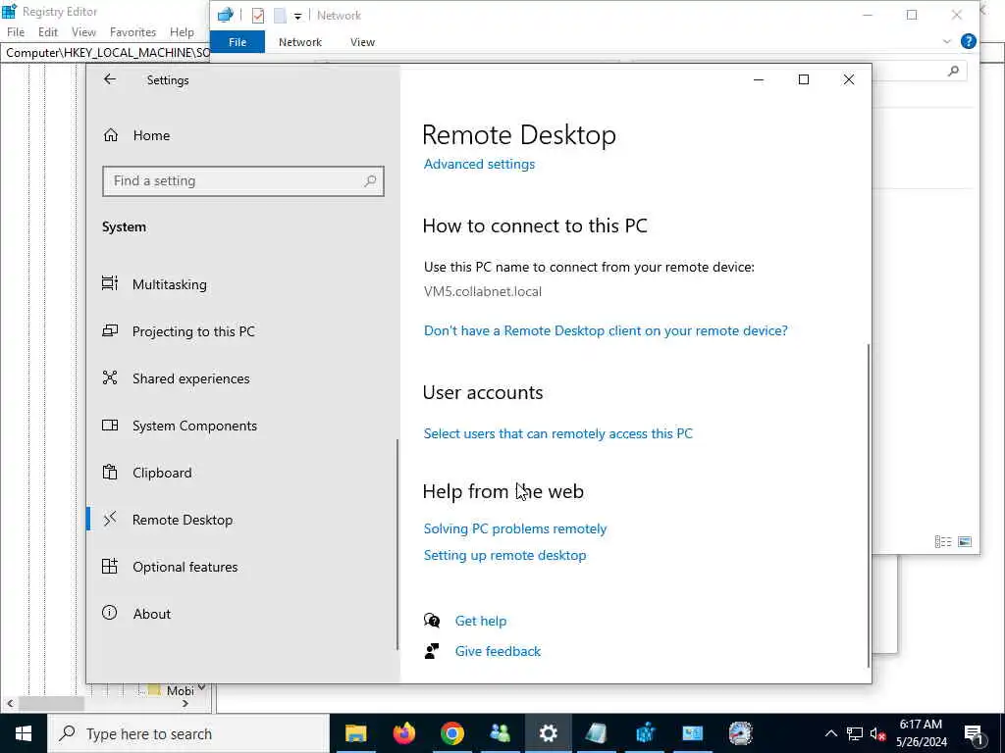Screen dimensions: 1005x753
Task: Click the Get help chat icon
Action: point(432,621)
